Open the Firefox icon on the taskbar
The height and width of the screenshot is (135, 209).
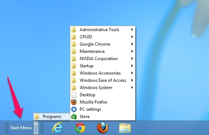point(103,128)
